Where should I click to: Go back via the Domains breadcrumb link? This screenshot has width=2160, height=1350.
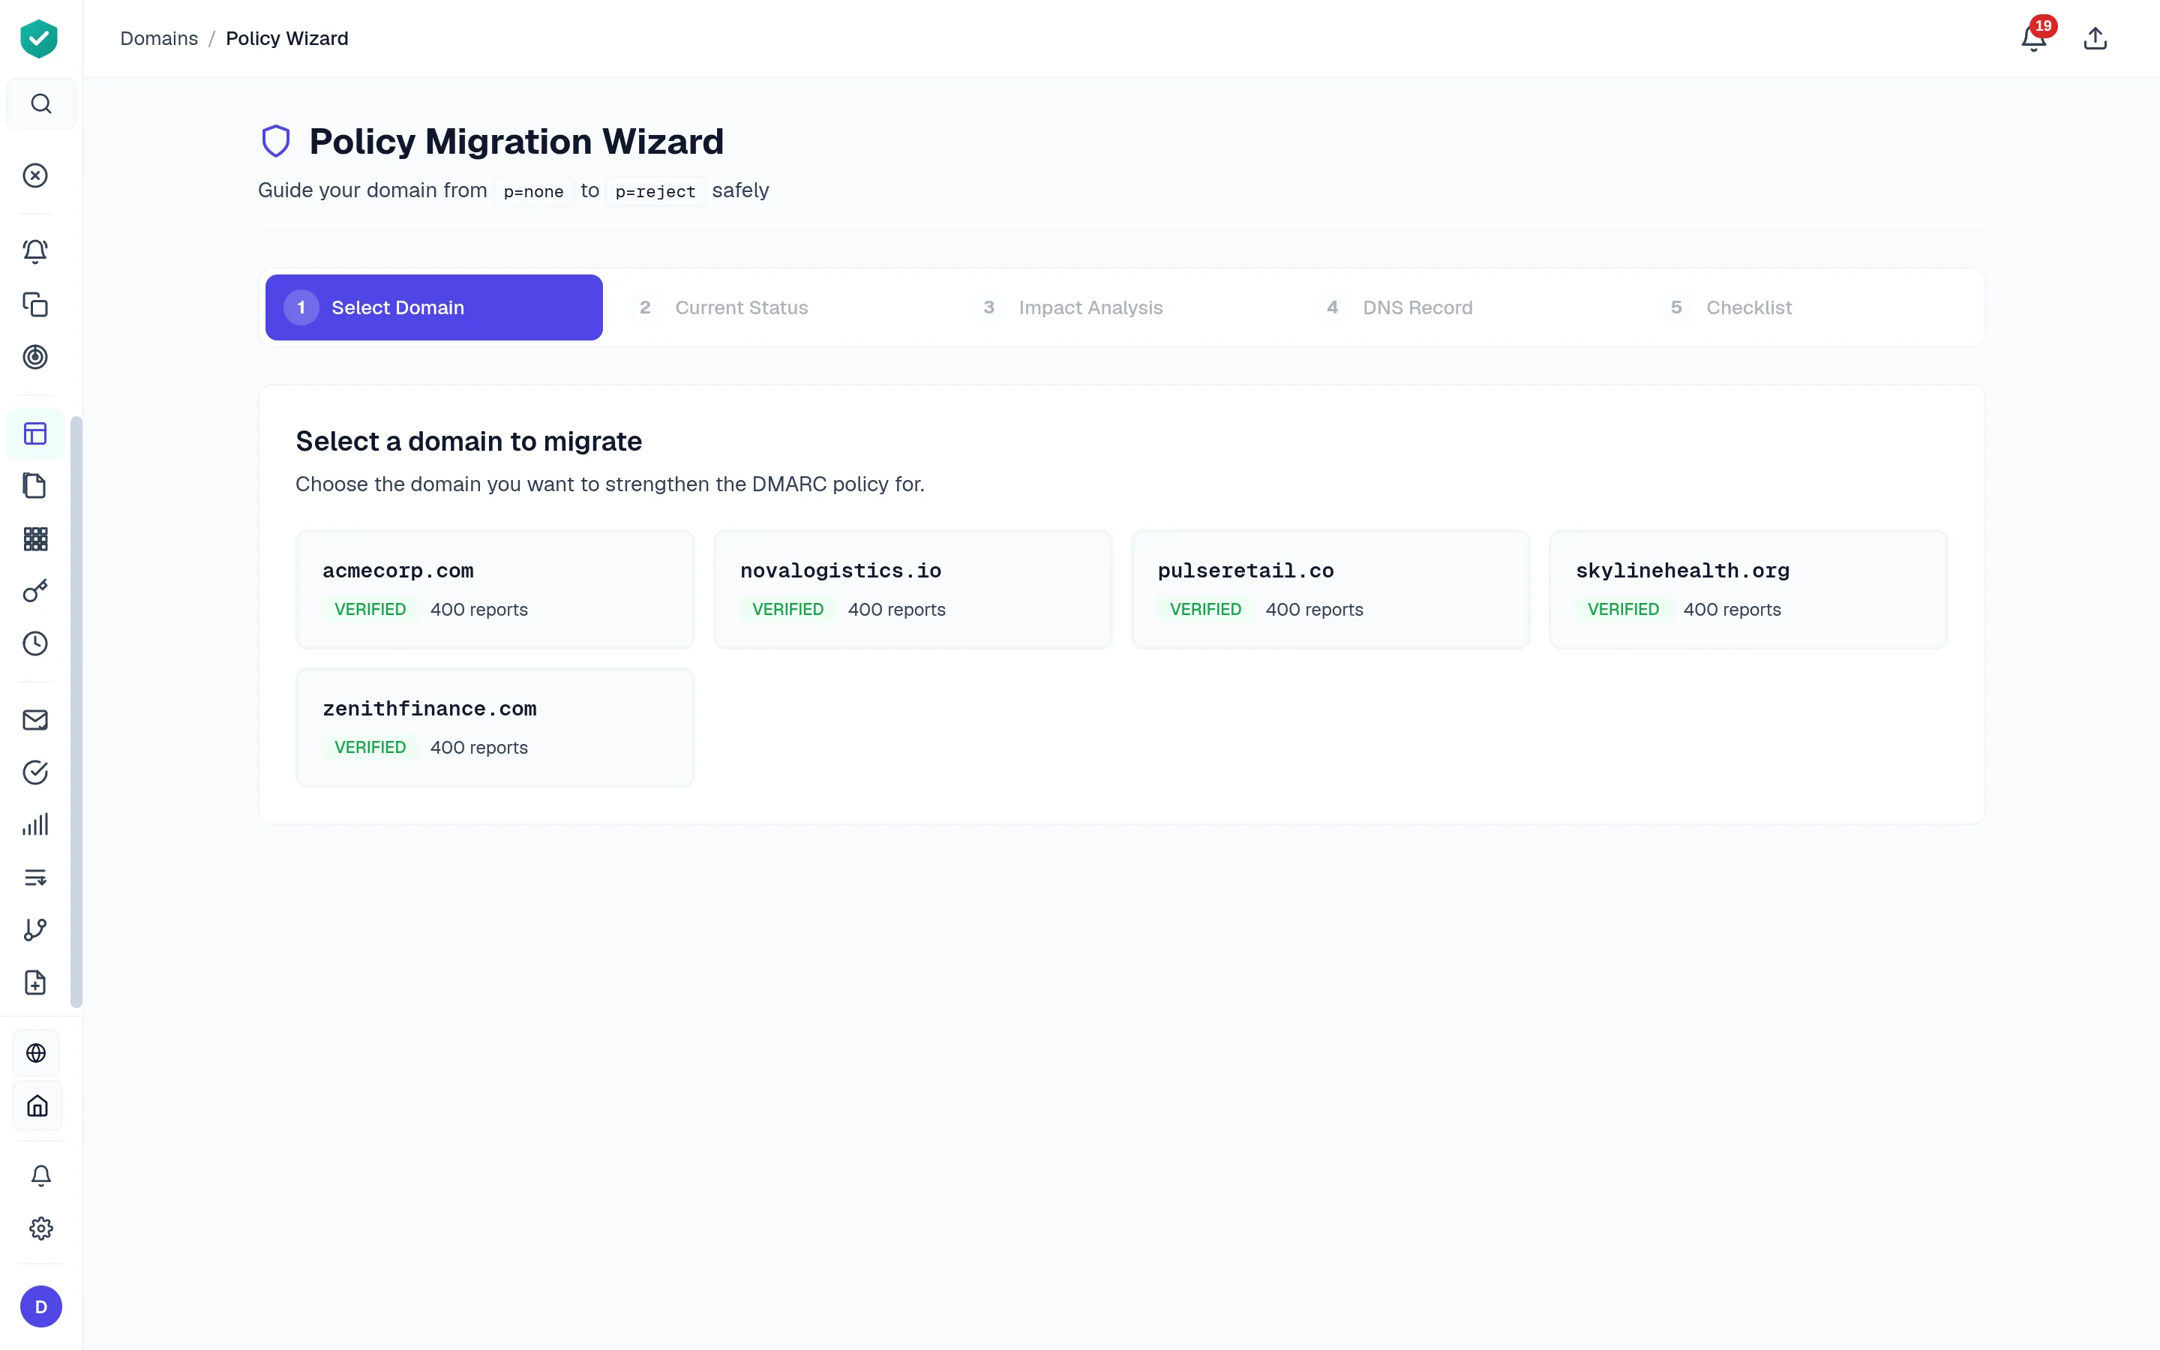coord(159,38)
